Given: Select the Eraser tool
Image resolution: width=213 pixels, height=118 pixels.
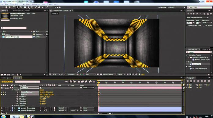Looking at the screenshot, I should pyautogui.click(x=43, y=7).
